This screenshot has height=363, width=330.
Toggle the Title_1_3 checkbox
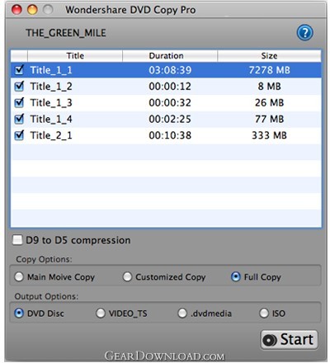tap(19, 102)
